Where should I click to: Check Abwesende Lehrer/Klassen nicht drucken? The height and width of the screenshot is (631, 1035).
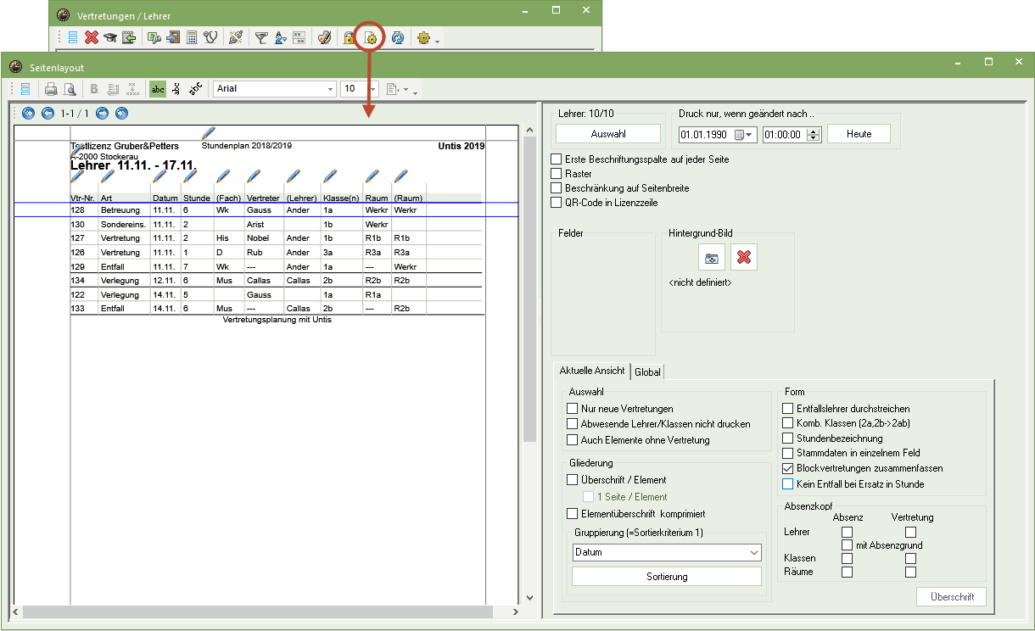573,424
